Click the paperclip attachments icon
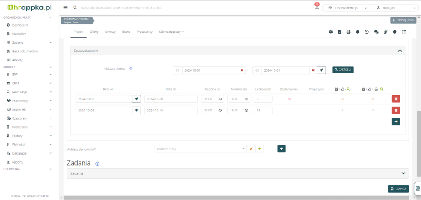The image size is (421, 200). point(386,32)
